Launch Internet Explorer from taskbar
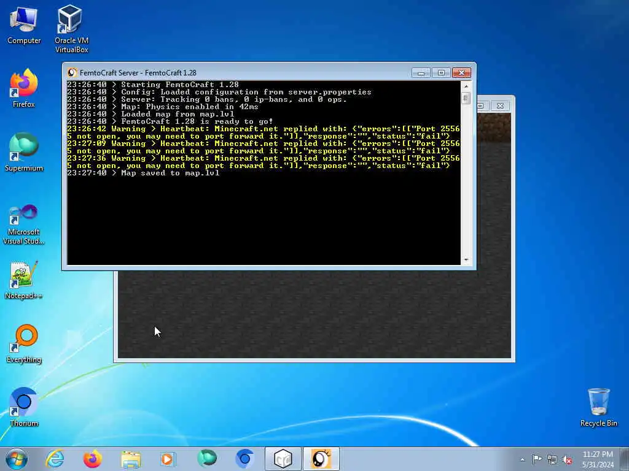The image size is (629, 471). coord(55,459)
